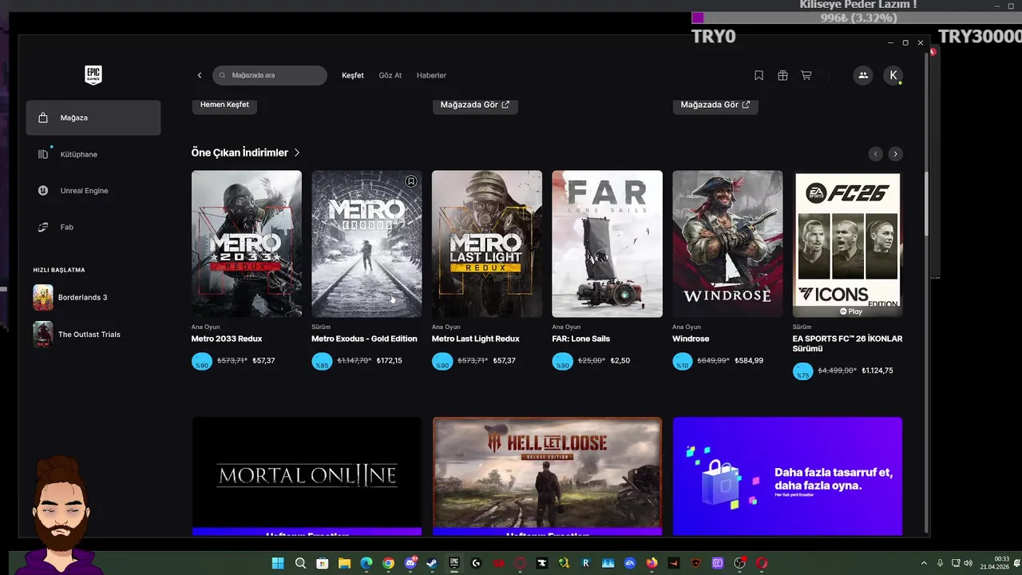The width and height of the screenshot is (1022, 575).
Task: Open the K profile avatar menu
Action: (x=893, y=75)
